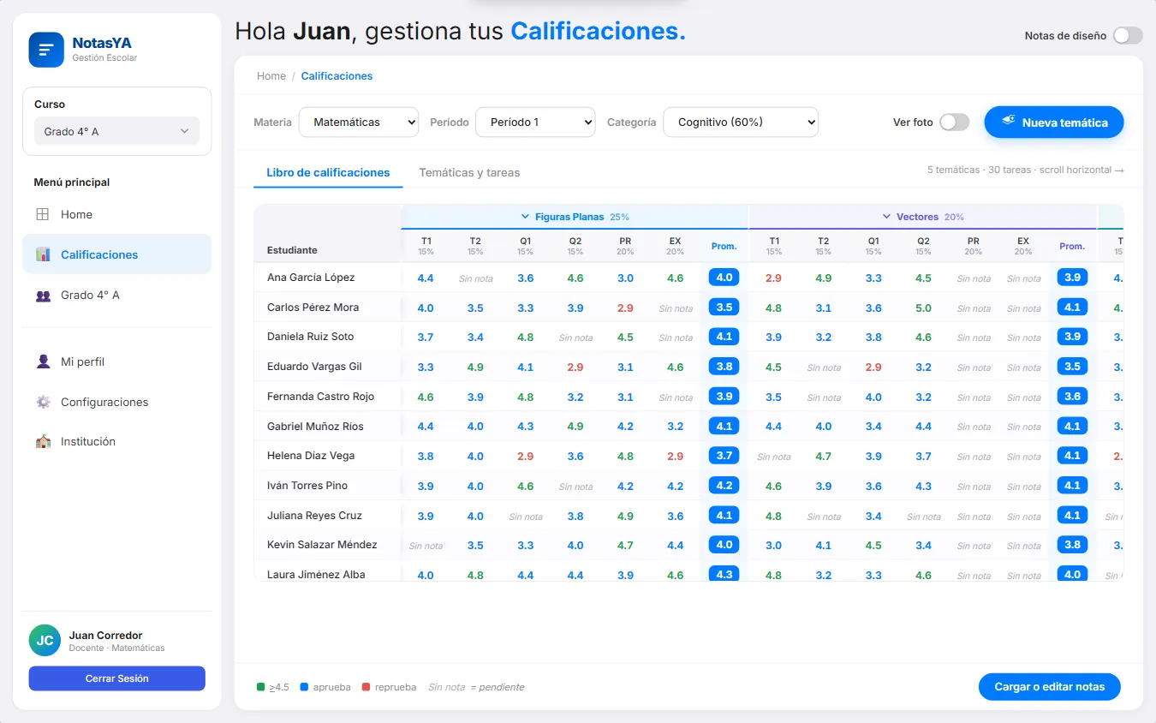1156x723 pixels.
Task: Click the blue aprueba legend swatch
Action: click(x=304, y=687)
